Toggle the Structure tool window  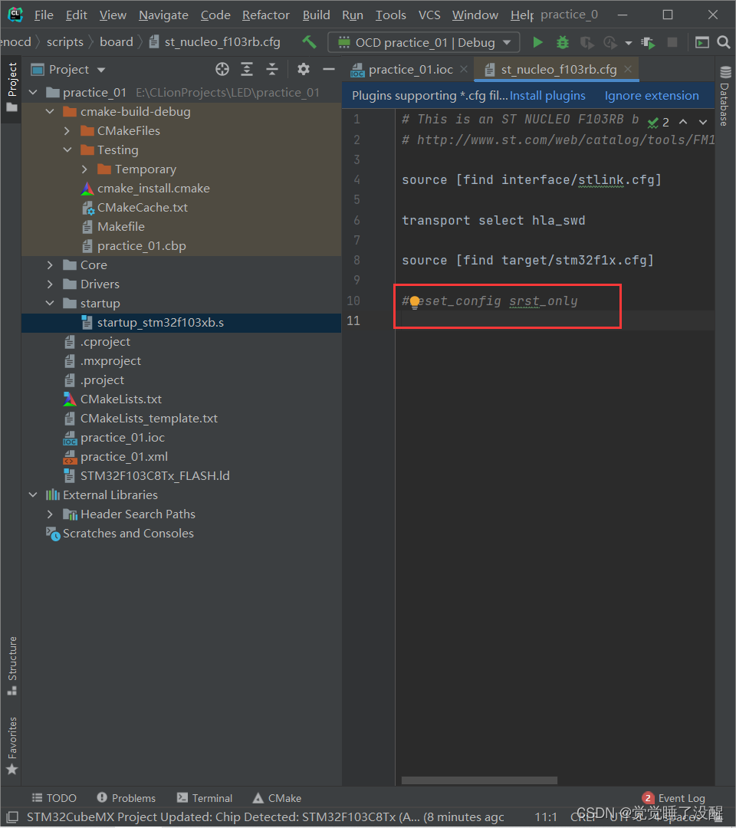pyautogui.click(x=11, y=664)
